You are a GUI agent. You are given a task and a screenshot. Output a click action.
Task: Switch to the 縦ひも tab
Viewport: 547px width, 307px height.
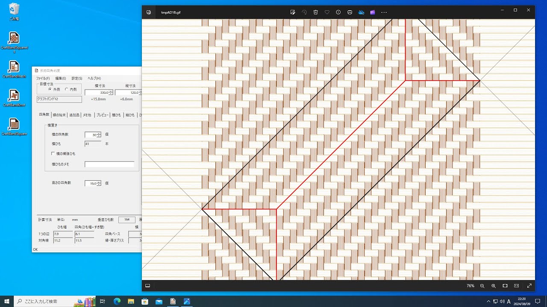coord(130,115)
